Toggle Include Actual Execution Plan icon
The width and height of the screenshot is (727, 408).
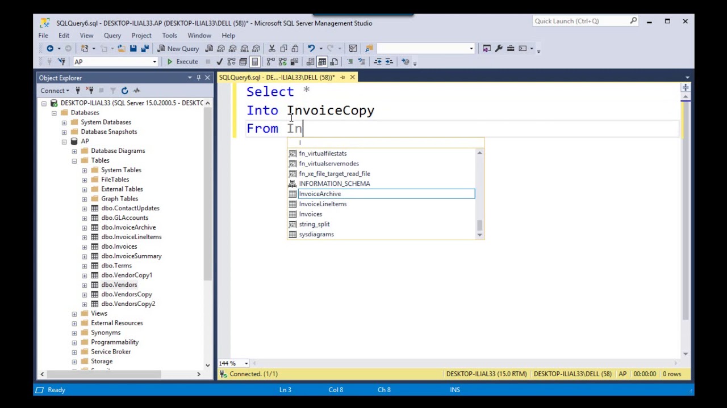[271, 61]
